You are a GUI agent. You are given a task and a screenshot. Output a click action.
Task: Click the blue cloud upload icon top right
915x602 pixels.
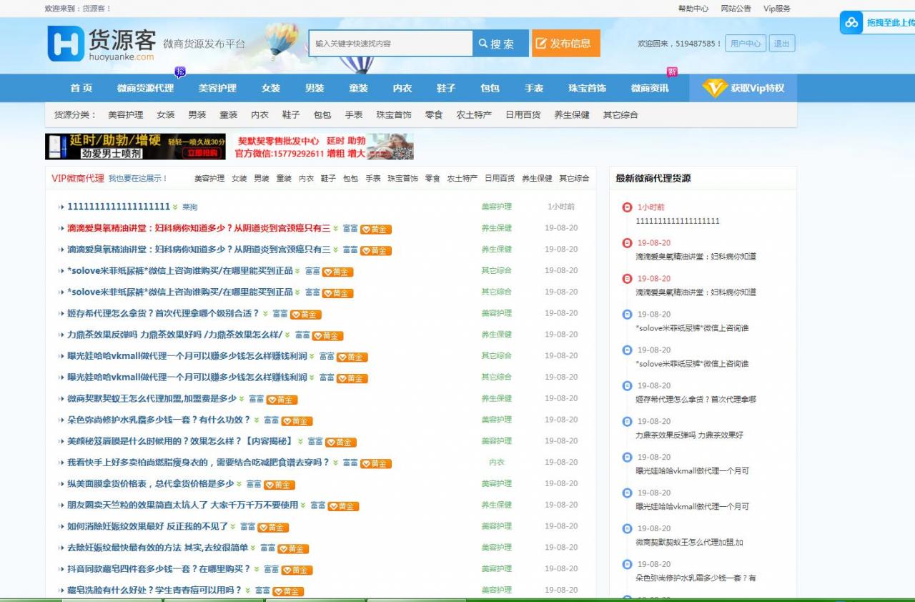click(x=851, y=24)
